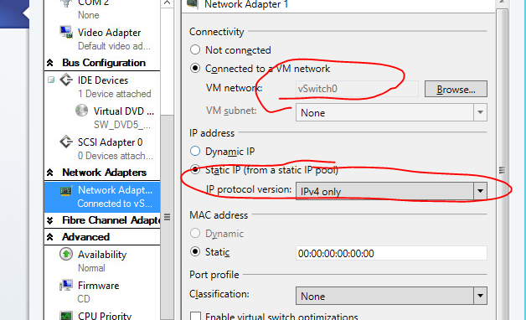Select the IDE Devices item

tap(102, 87)
